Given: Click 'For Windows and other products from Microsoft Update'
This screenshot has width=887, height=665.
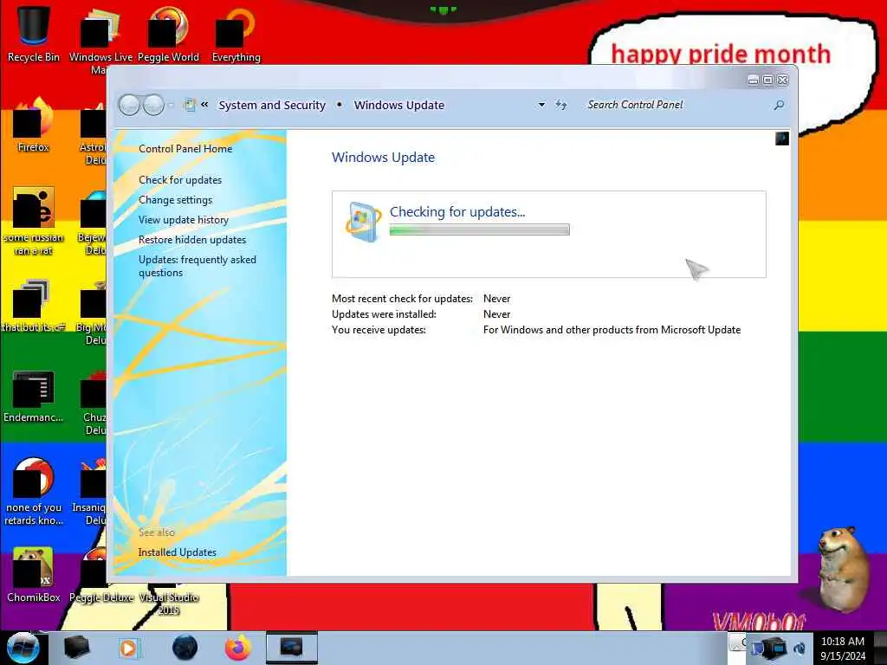Looking at the screenshot, I should tap(612, 330).
